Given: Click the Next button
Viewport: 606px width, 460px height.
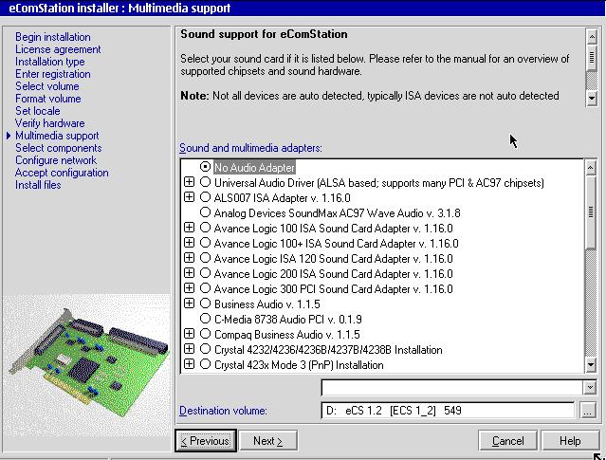Looking at the screenshot, I should click(x=267, y=441).
